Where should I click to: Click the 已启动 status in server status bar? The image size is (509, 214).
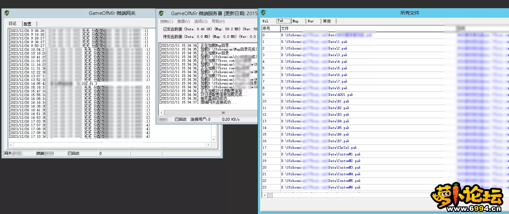(182, 119)
